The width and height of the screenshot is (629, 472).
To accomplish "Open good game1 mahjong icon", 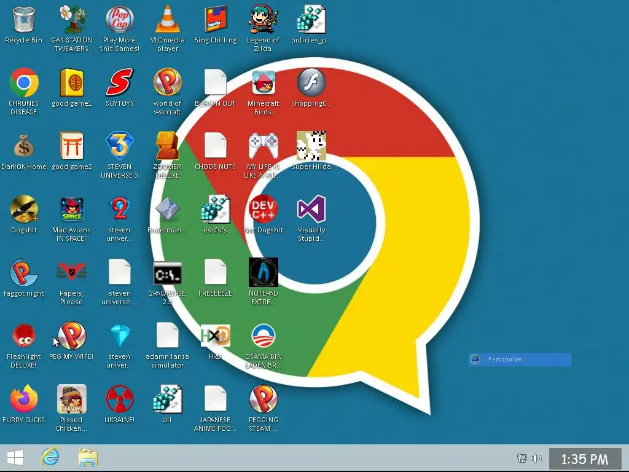I will 72,82.
